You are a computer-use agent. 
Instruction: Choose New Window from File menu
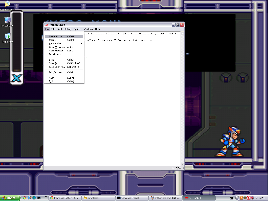55,36
